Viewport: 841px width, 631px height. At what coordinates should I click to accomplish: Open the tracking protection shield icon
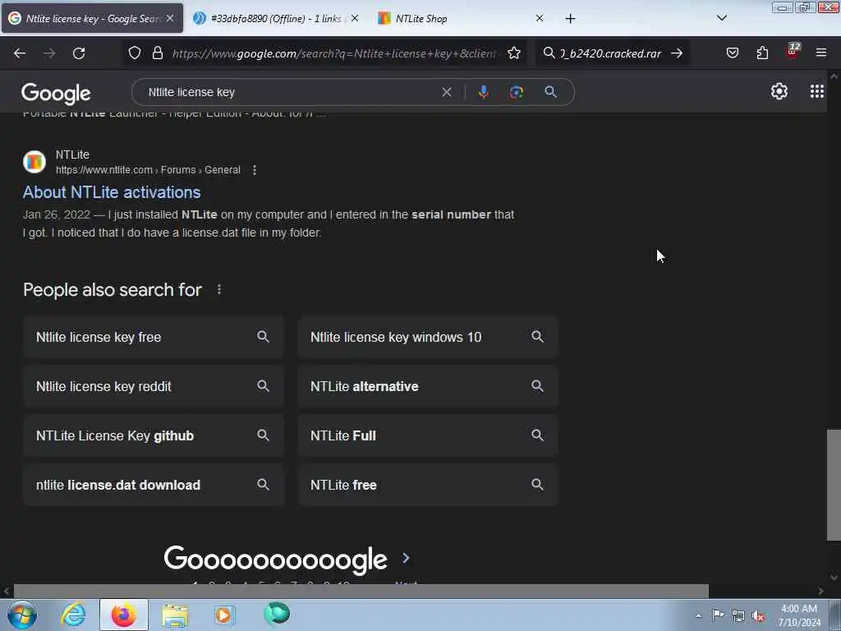[x=135, y=53]
